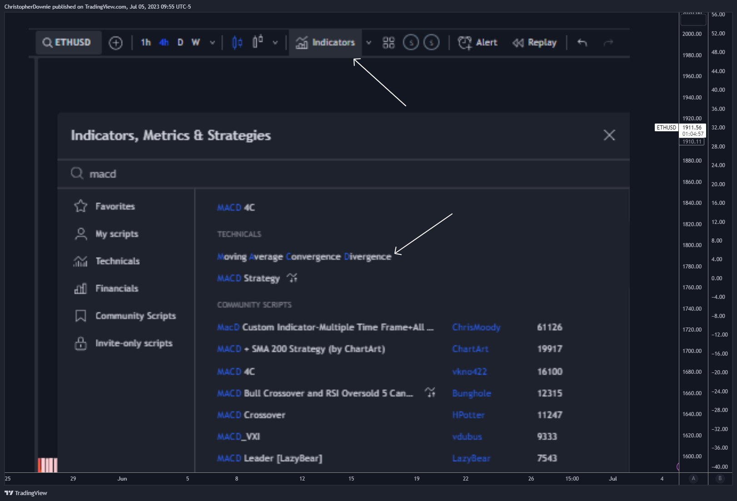This screenshot has height=501, width=737.
Task: Click the Invite-only scripts lock icon
Action: pyautogui.click(x=81, y=343)
